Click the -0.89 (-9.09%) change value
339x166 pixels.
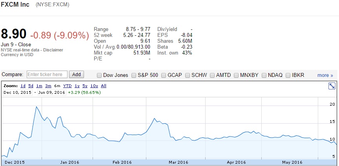[60, 35]
